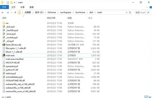Click the 6,001 KB size value
The image size is (152, 98).
pyautogui.click(x=95, y=91)
